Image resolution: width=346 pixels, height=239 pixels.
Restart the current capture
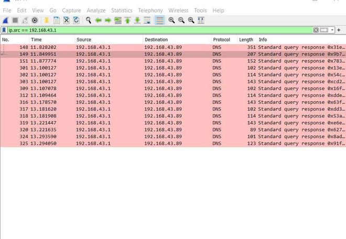tap(25, 20)
